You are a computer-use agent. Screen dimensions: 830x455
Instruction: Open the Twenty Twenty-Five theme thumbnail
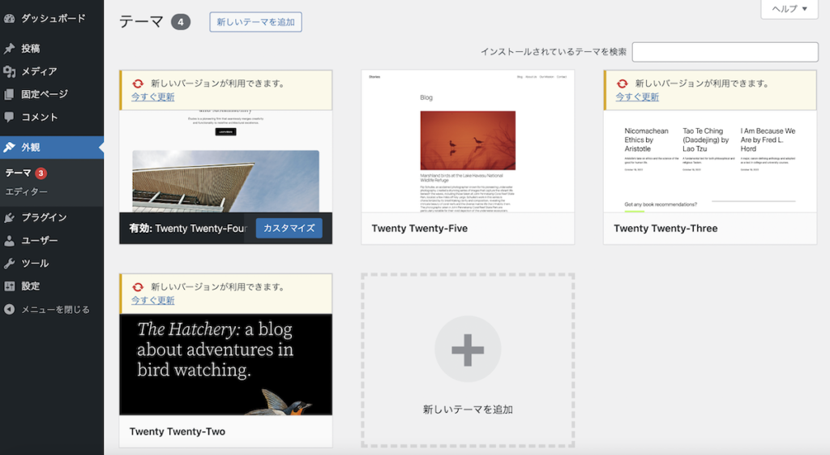[x=468, y=142]
